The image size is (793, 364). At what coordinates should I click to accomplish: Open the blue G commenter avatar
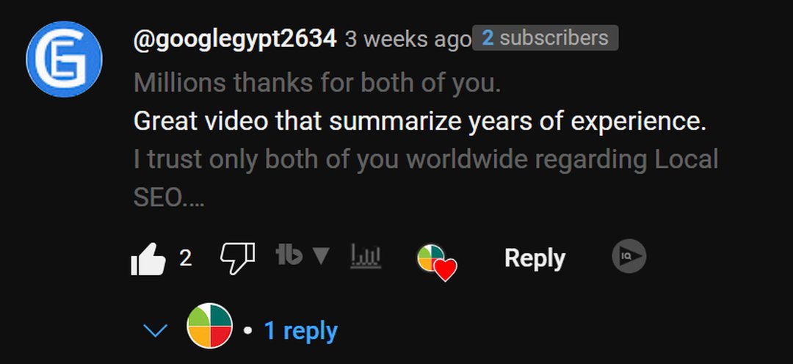coord(64,59)
